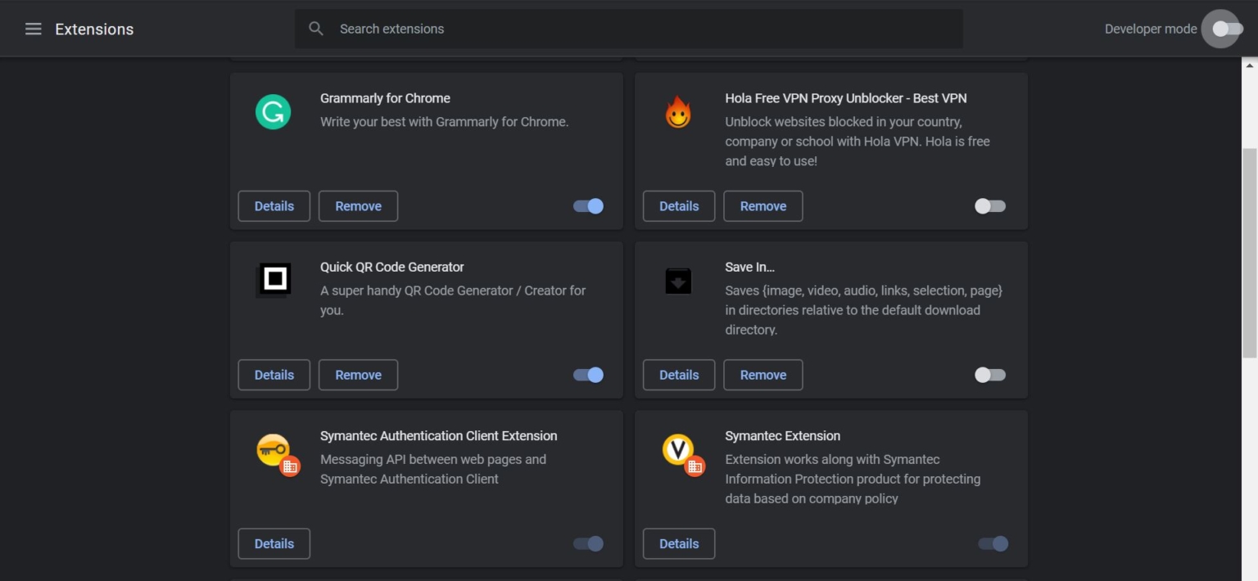The width and height of the screenshot is (1258, 581).
Task: Remove the Hola Free VPN extension
Action: pyautogui.click(x=762, y=205)
